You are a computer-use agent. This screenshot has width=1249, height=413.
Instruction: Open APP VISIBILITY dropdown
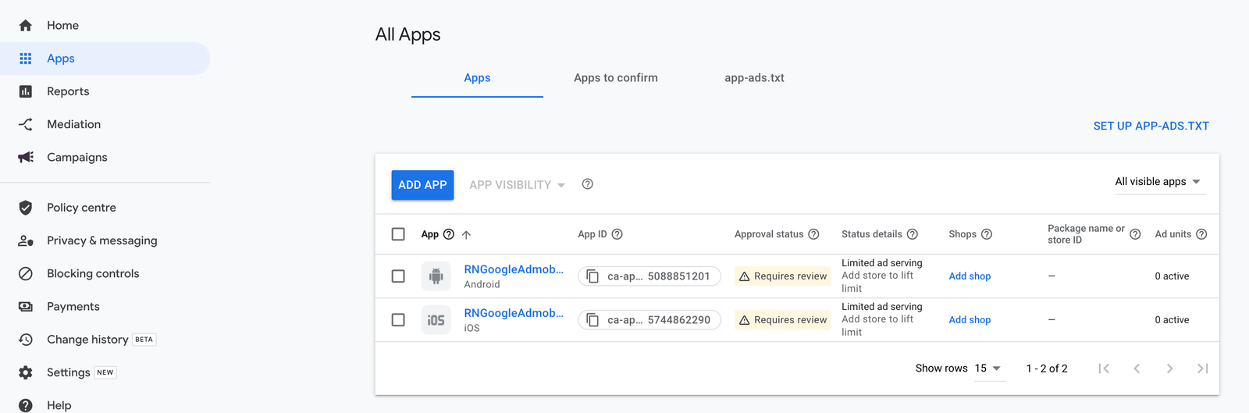pos(517,185)
